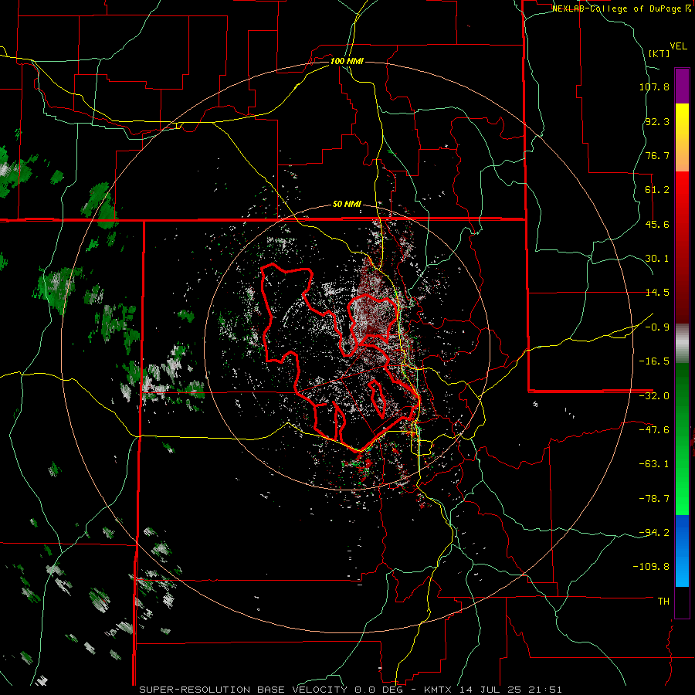Screen dimensions: 695x695
Task: Click the -78.7 velocity scale value
Action: point(654,499)
